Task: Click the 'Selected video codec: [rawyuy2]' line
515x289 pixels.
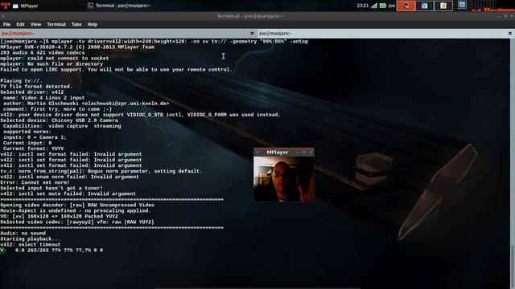Action: tap(77, 222)
